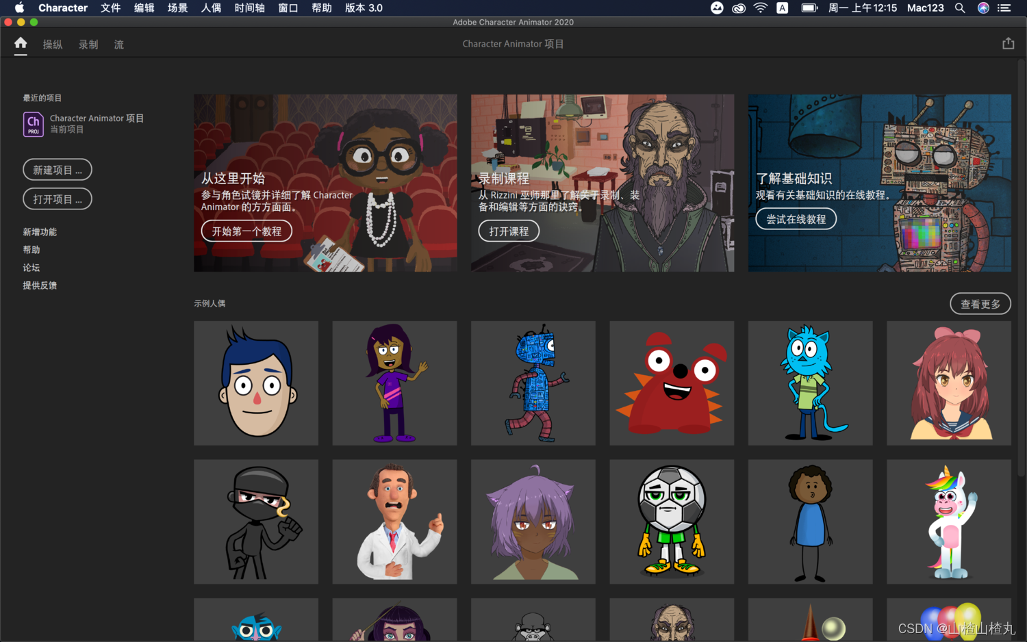
Task: Open the 编辑 menu
Action: tap(144, 8)
